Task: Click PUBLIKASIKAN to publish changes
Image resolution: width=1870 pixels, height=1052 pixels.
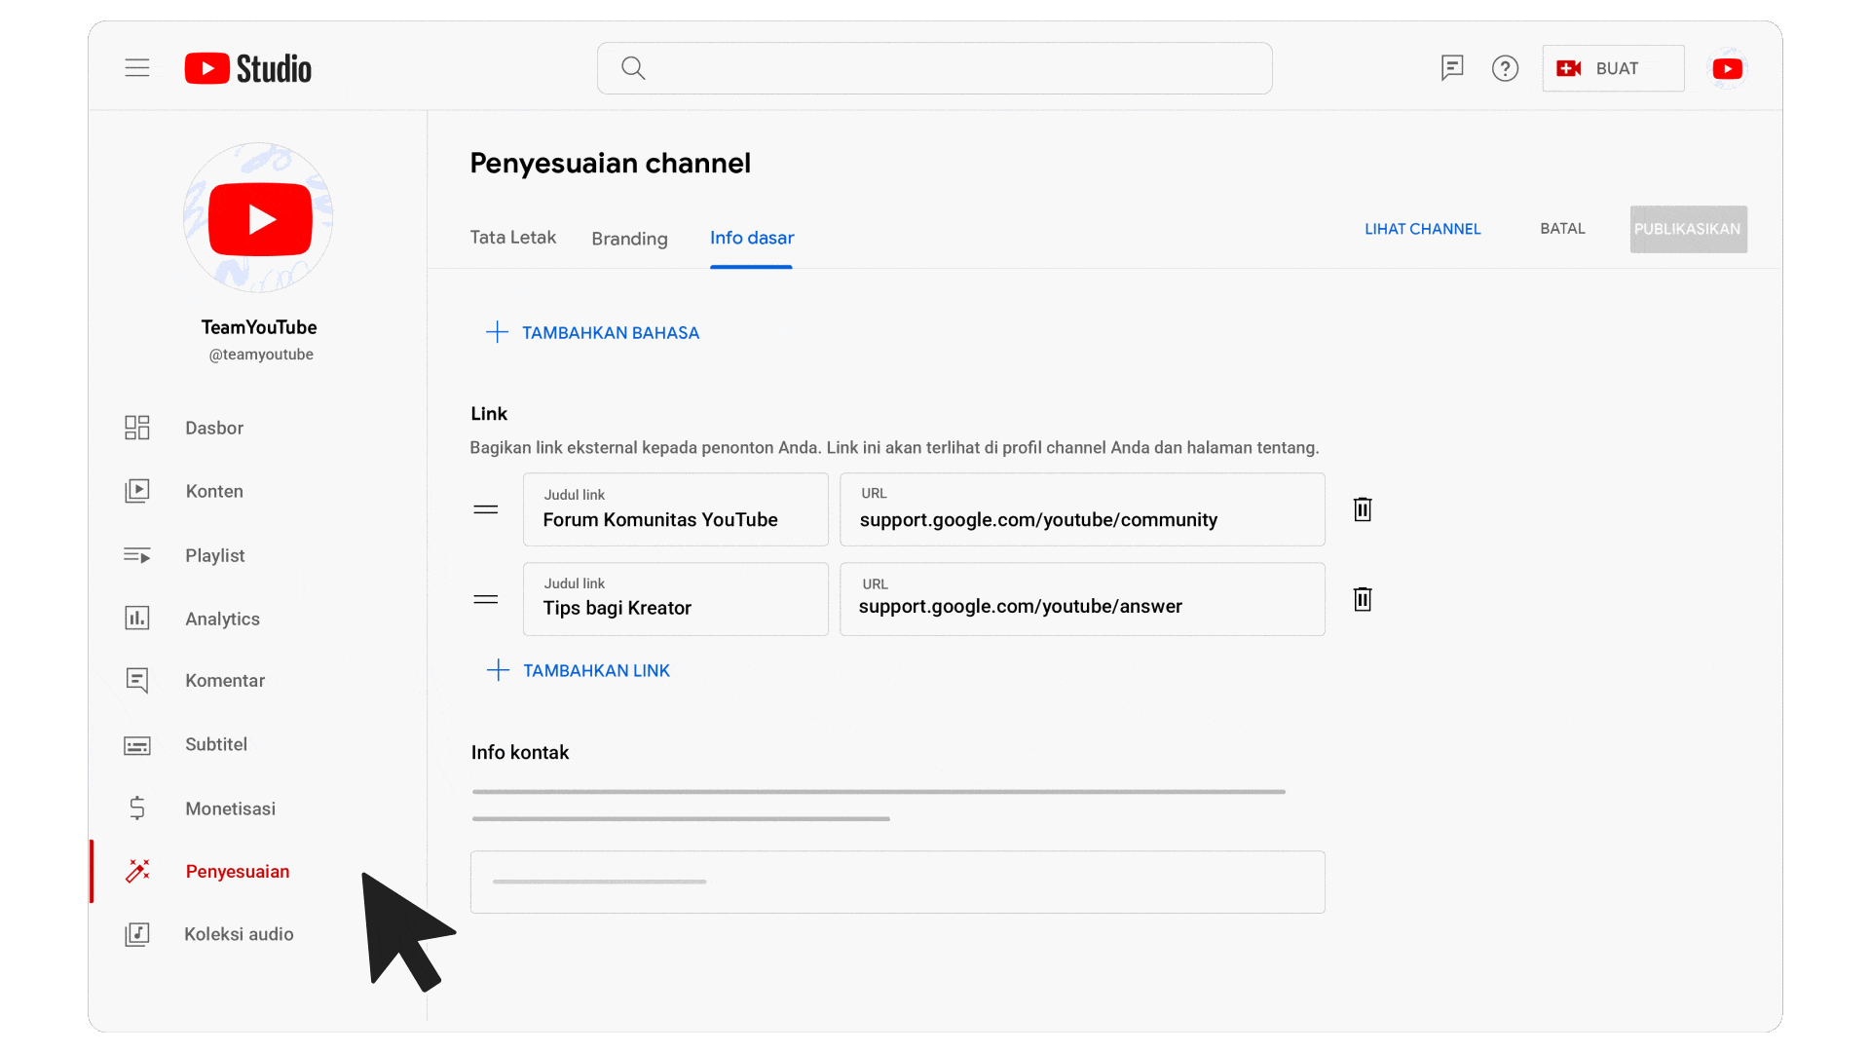Action: [x=1688, y=229]
